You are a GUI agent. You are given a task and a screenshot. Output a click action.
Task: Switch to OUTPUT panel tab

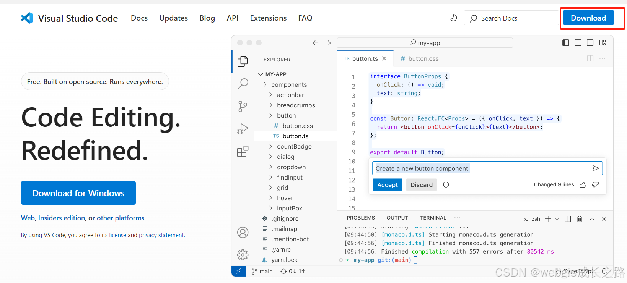tap(397, 218)
